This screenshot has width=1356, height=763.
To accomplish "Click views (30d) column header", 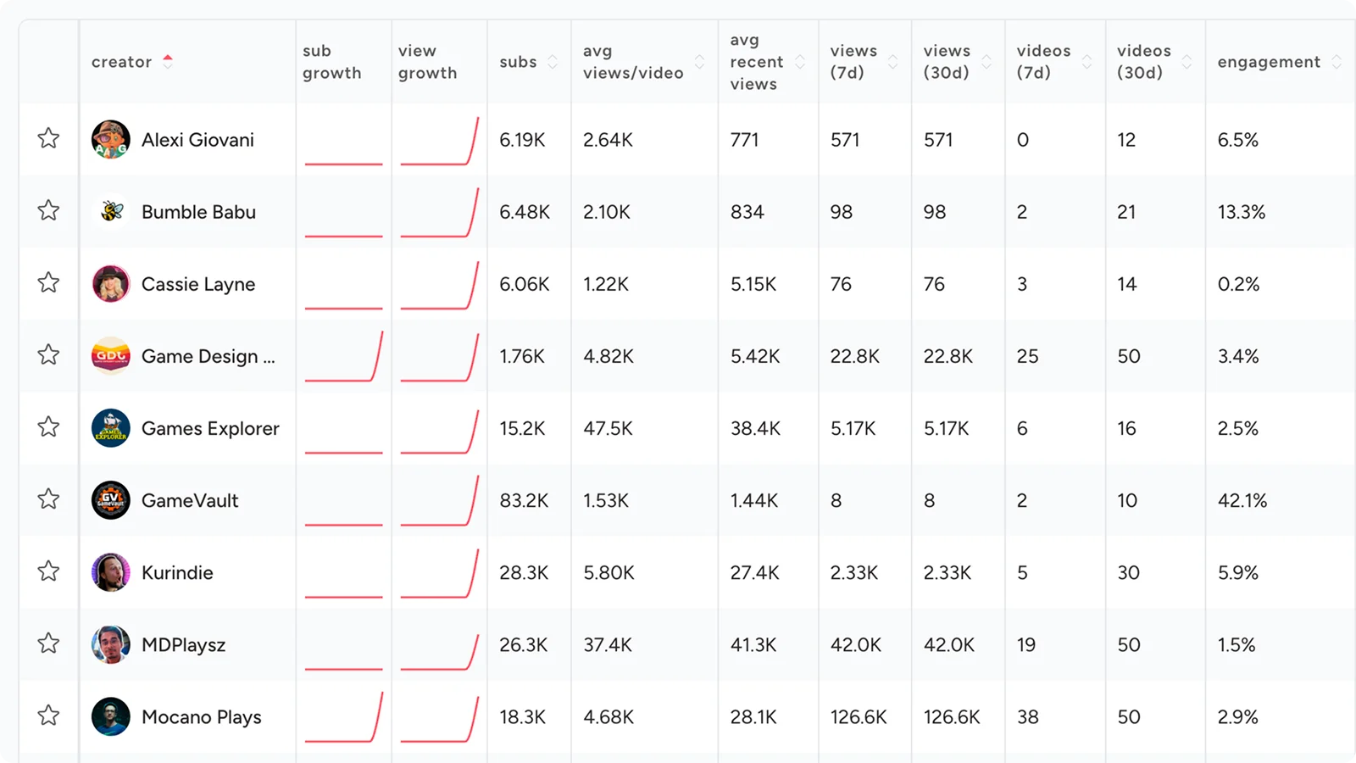I will coord(947,62).
